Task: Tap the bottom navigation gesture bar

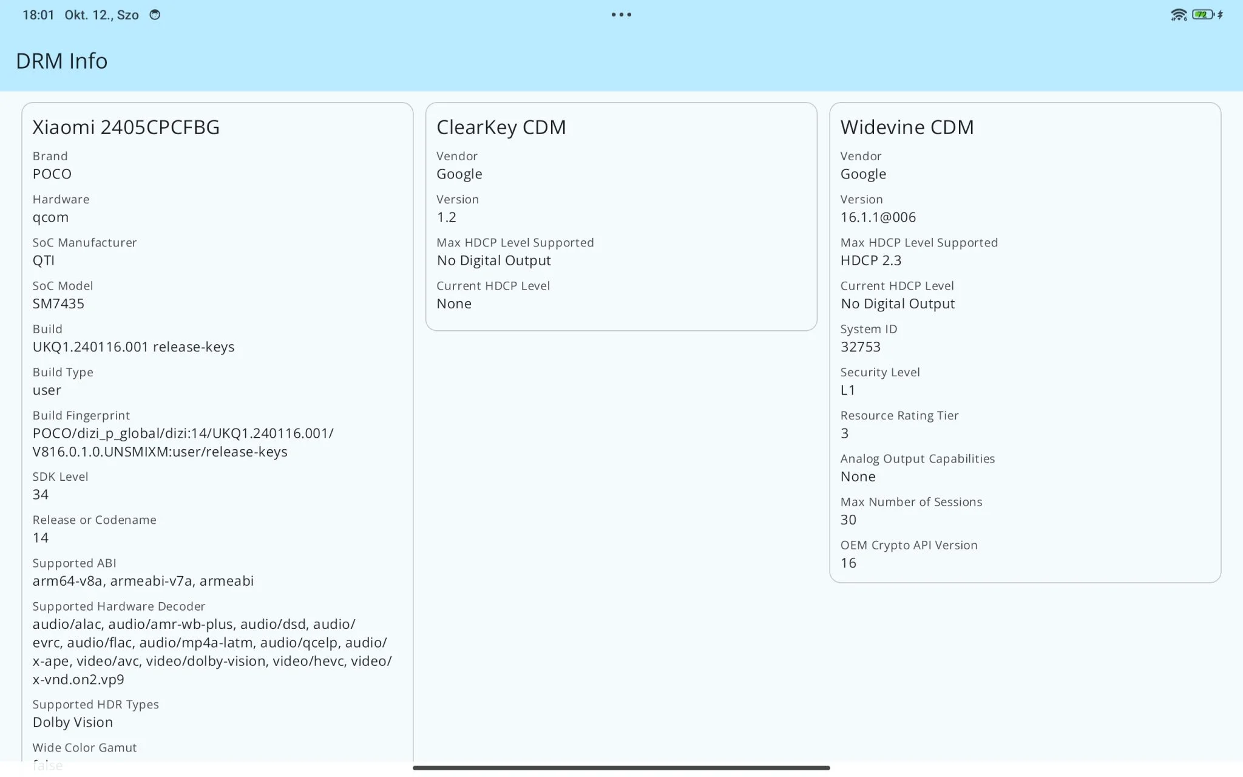Action: coord(621,768)
